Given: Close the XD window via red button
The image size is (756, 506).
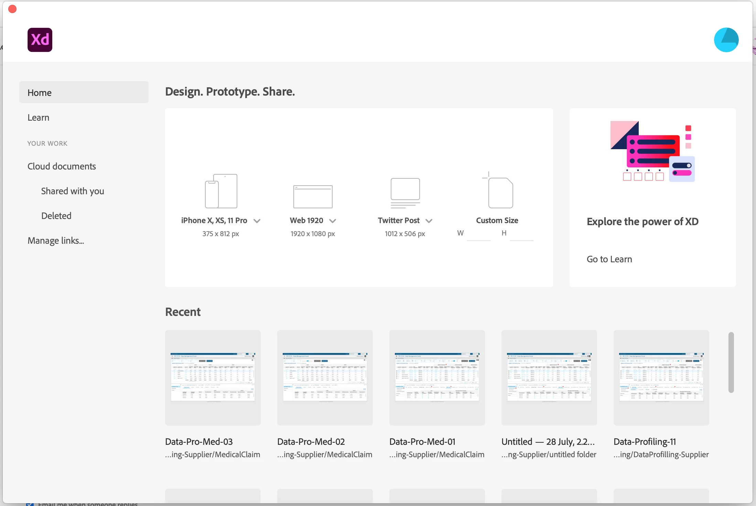Looking at the screenshot, I should 12,9.
